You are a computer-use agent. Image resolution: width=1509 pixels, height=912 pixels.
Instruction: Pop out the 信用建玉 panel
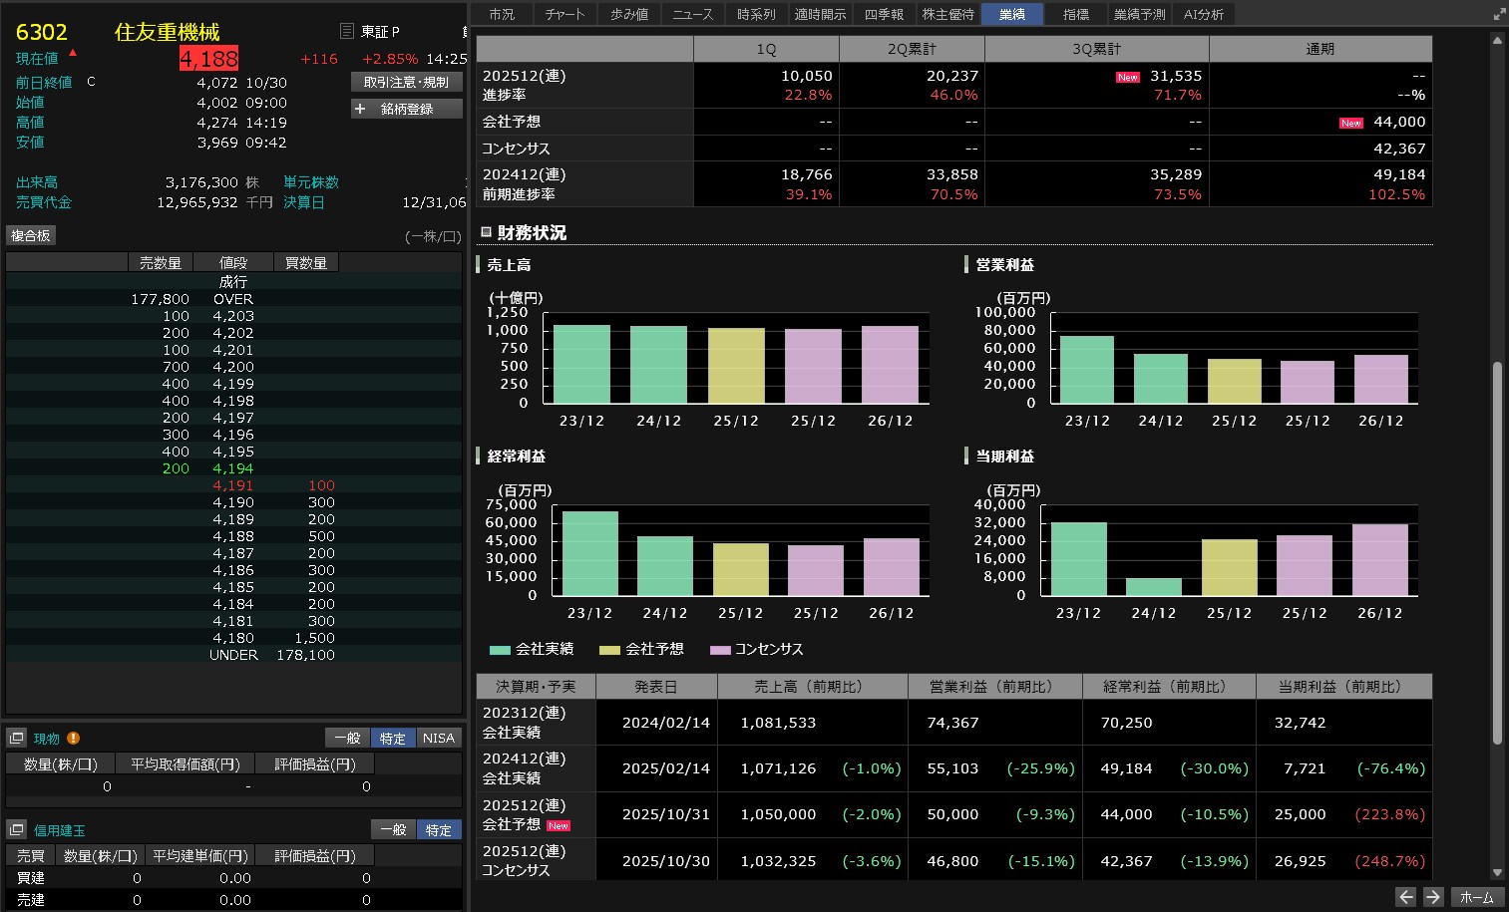tap(16, 830)
